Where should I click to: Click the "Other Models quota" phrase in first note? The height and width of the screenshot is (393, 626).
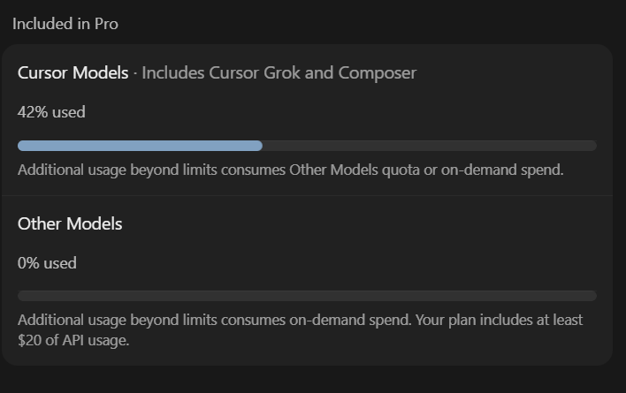coord(355,170)
